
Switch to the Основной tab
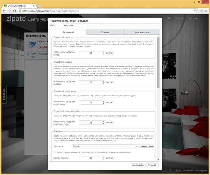coord(68,32)
